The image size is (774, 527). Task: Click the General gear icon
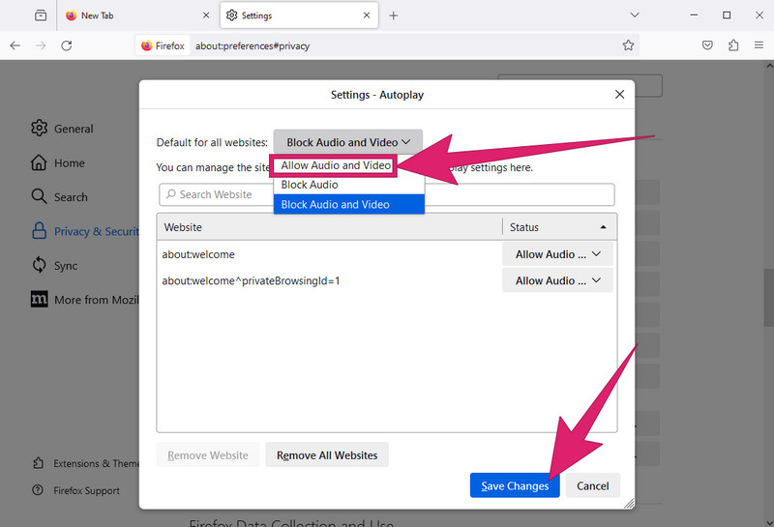pos(39,128)
